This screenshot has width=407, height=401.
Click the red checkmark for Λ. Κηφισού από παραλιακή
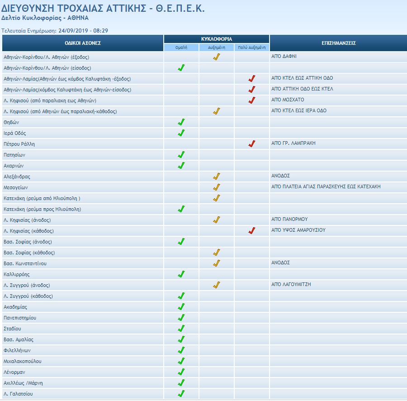tap(252, 100)
